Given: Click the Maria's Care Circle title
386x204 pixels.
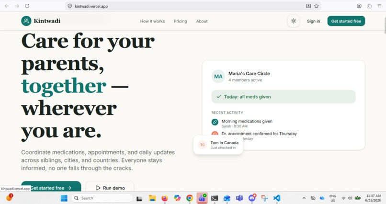Looking at the screenshot, I should 249,74.
